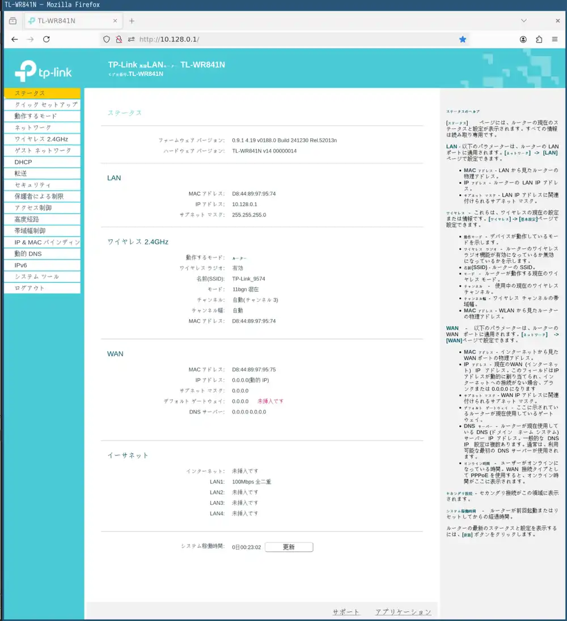The width and height of the screenshot is (567, 621).
Task: Click the LAN IP value 10.128.0.1
Action: 244,205
